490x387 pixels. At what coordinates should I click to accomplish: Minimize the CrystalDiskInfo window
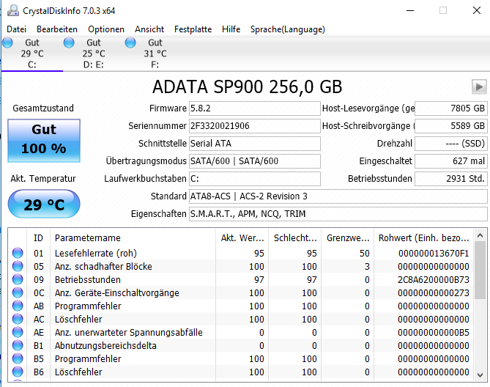point(410,10)
